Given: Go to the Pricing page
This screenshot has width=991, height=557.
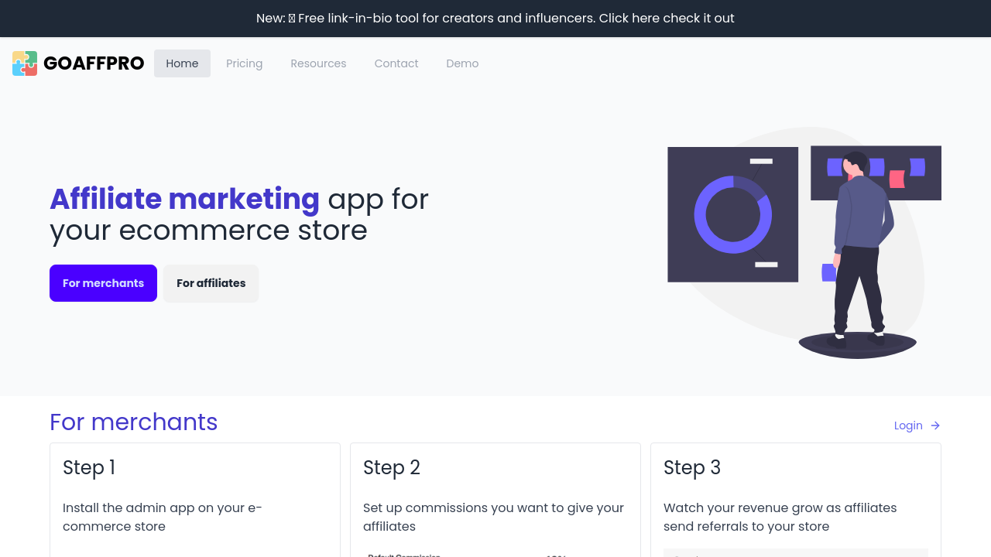Looking at the screenshot, I should [x=244, y=63].
